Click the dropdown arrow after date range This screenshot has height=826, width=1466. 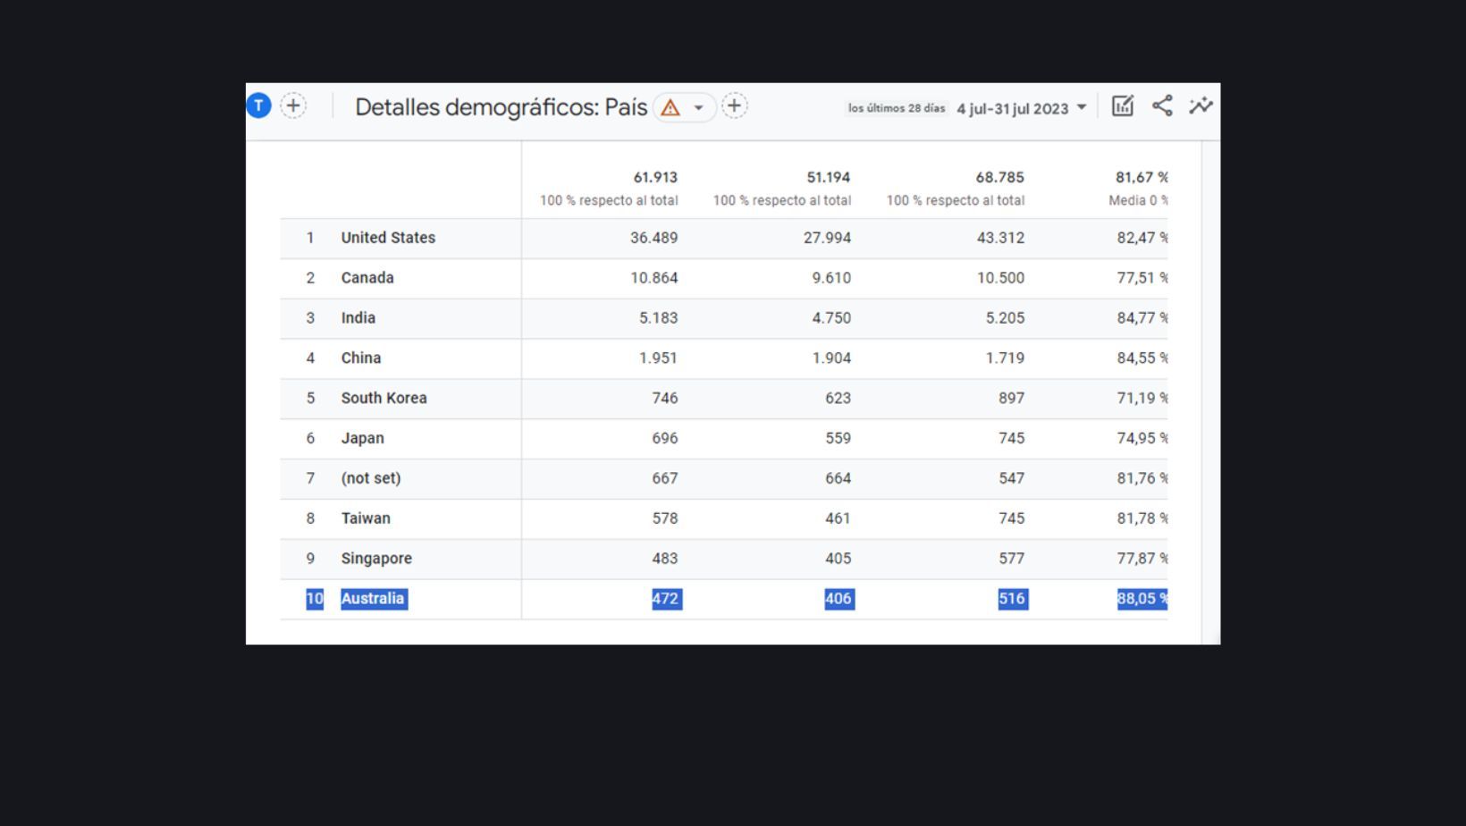(1082, 107)
